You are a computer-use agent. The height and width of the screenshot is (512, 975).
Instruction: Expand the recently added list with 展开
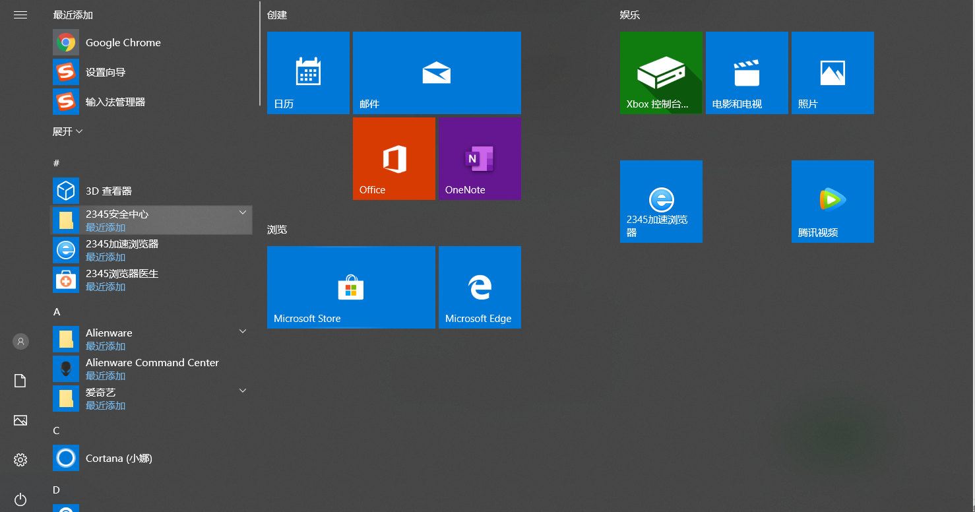[68, 131]
